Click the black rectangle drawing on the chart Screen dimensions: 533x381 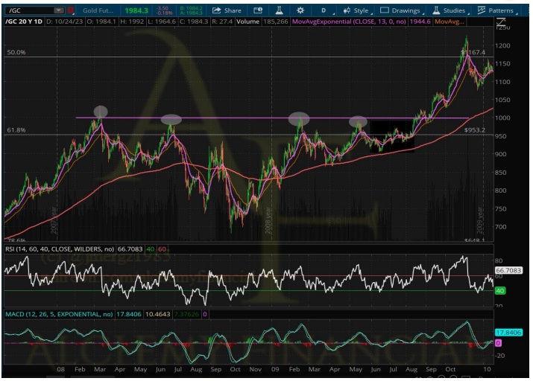(x=391, y=134)
